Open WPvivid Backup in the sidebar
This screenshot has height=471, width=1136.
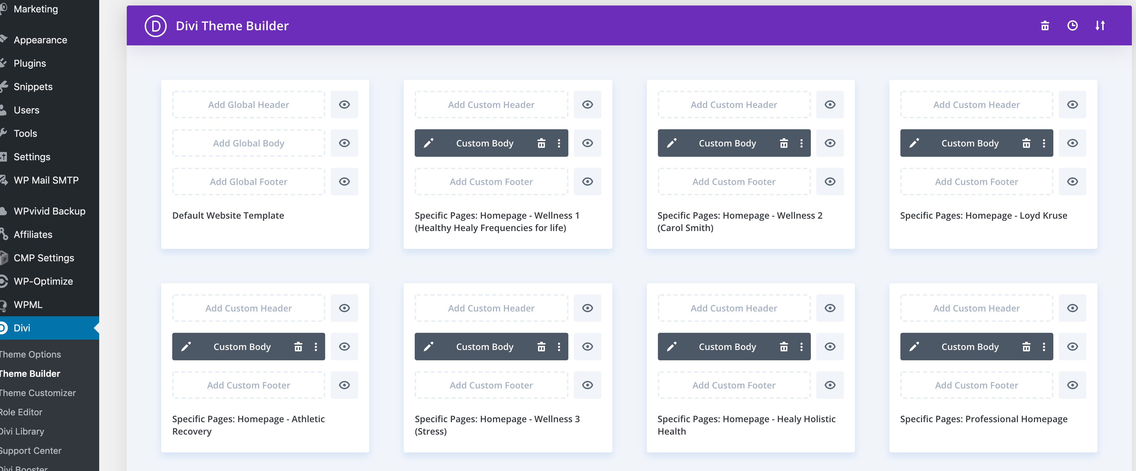tap(49, 211)
